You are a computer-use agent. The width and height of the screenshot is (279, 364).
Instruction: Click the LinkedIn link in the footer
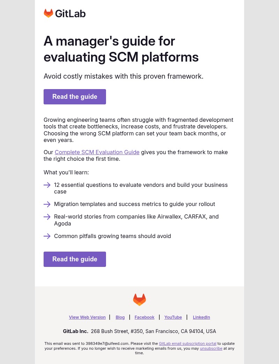[201, 317]
